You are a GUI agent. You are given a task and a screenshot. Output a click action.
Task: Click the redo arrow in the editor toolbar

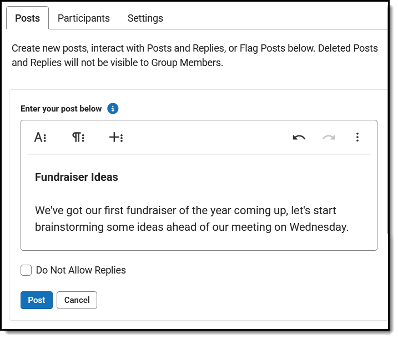[329, 138]
